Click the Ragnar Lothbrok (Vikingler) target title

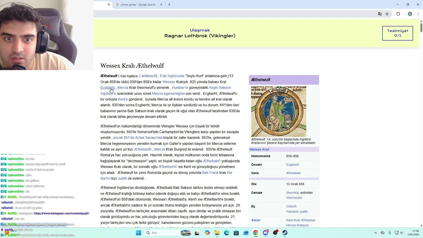tap(200, 36)
